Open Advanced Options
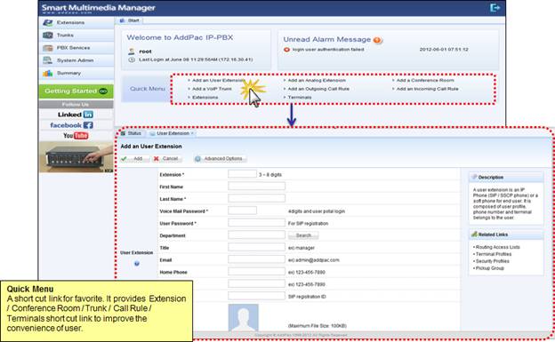The height and width of the screenshot is (342, 555). pos(220,159)
